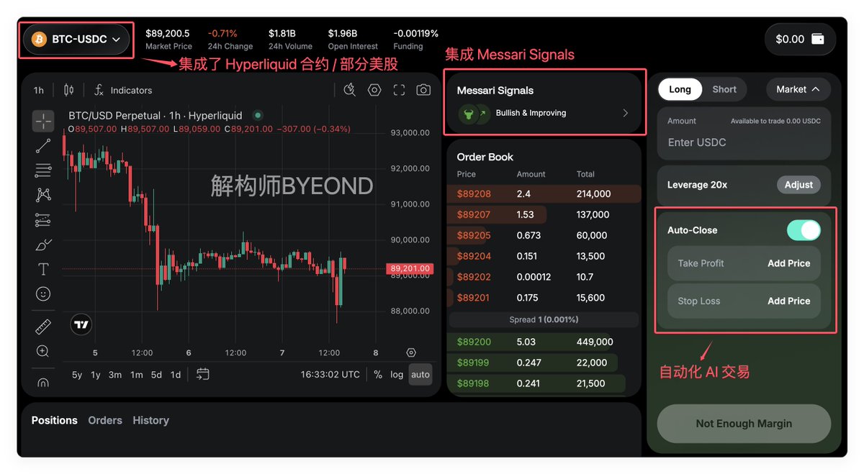Click the 89,201.00 price label on axis

click(410, 268)
